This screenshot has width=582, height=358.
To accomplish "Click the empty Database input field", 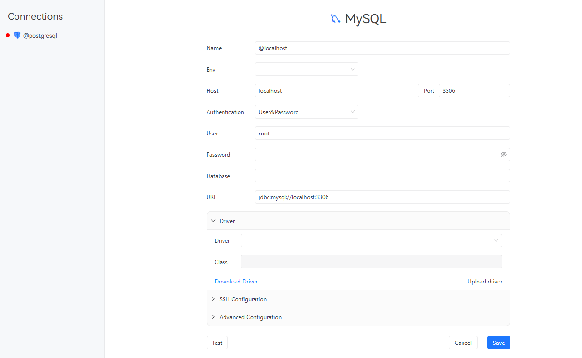I will click(383, 176).
